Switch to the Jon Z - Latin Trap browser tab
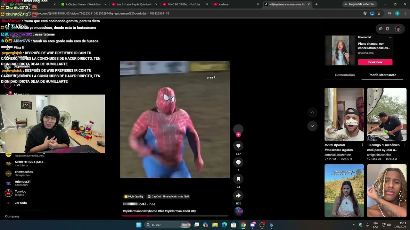The width and height of the screenshot is (410, 230). [x=135, y=4]
